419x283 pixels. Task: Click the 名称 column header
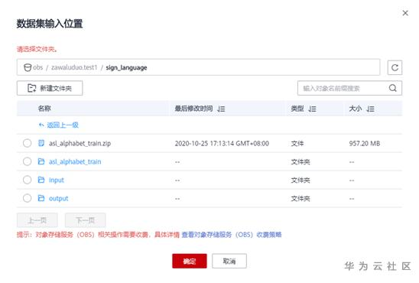tap(44, 109)
